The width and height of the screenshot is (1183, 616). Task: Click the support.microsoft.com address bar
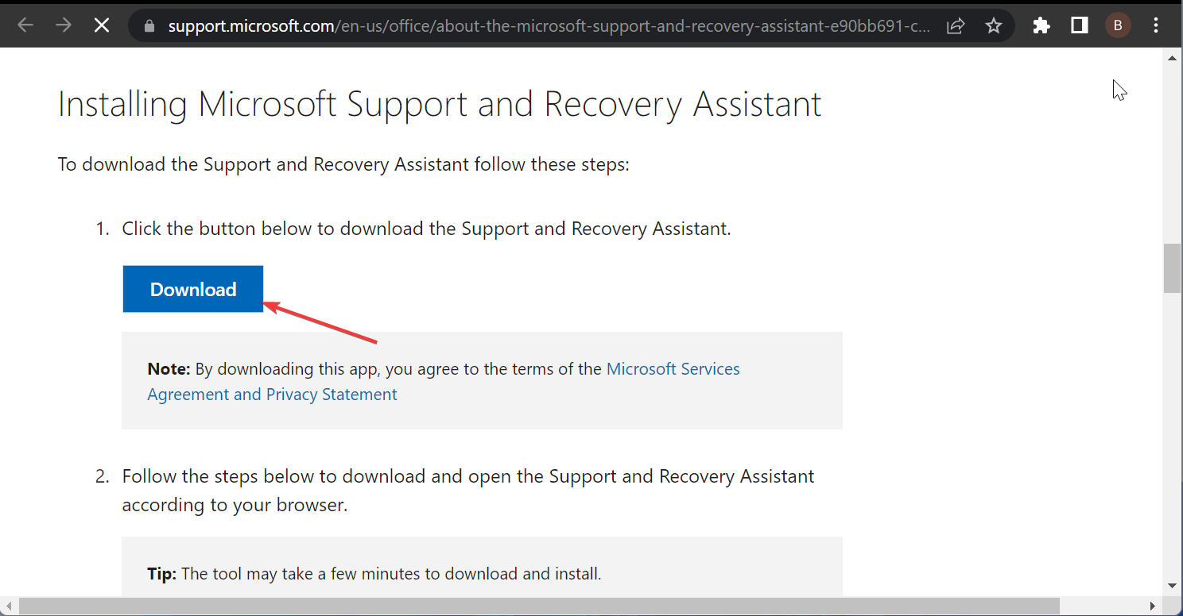click(549, 26)
